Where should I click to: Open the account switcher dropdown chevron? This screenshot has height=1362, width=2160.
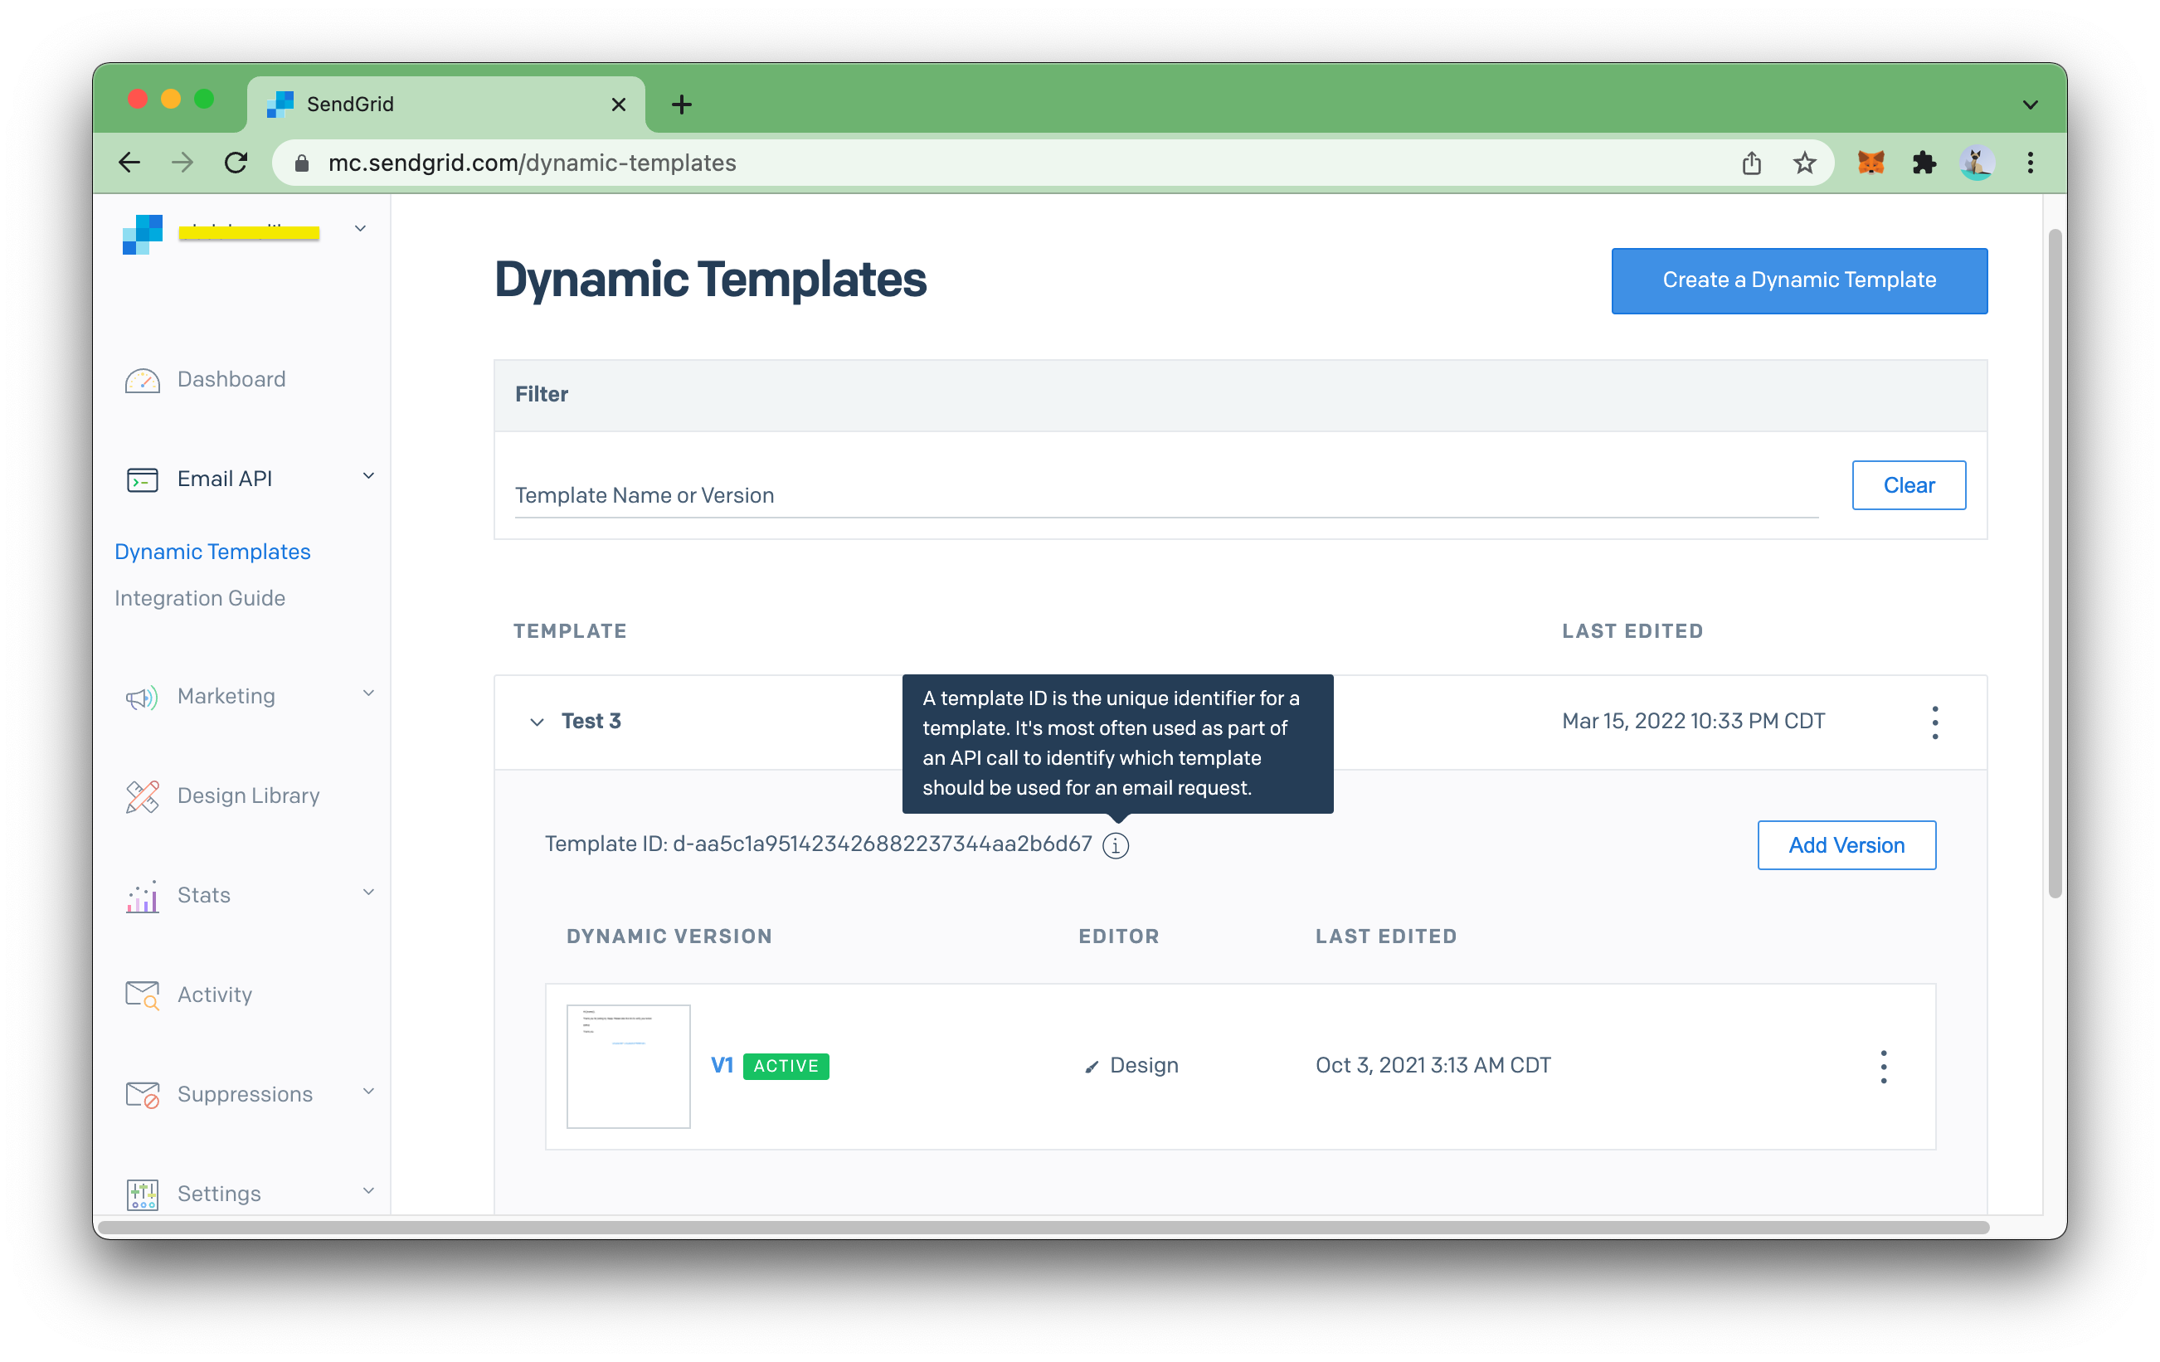click(361, 229)
